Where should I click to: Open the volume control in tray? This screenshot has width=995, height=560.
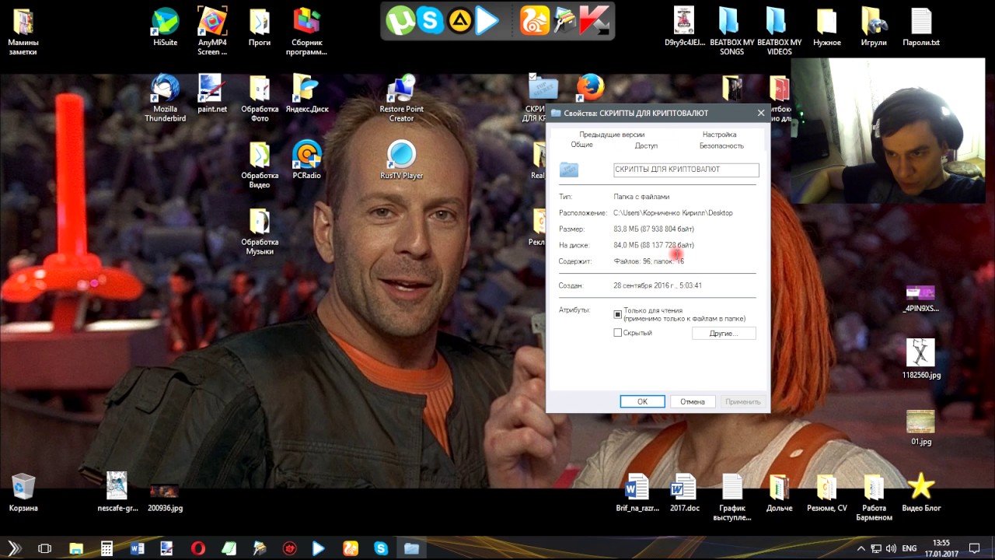click(x=890, y=548)
